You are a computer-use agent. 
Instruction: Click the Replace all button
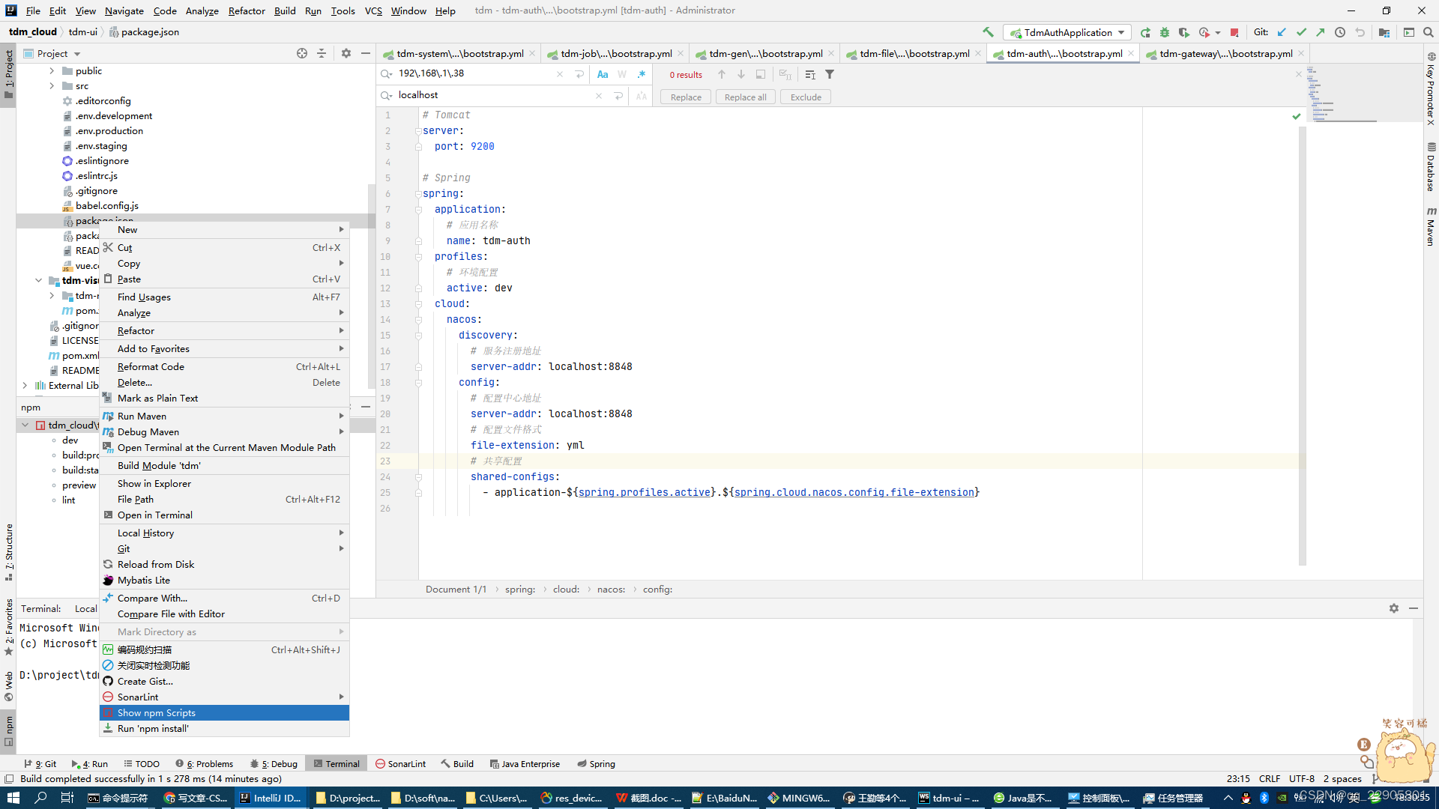tap(745, 97)
